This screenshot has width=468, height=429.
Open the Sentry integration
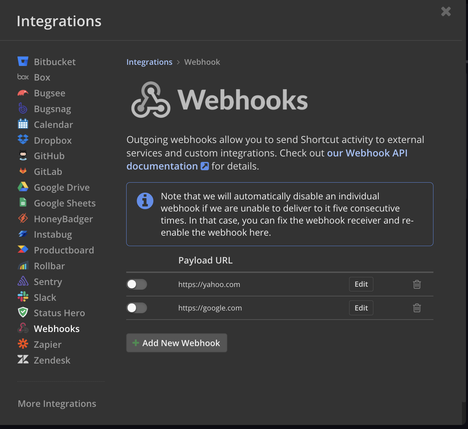tap(48, 282)
